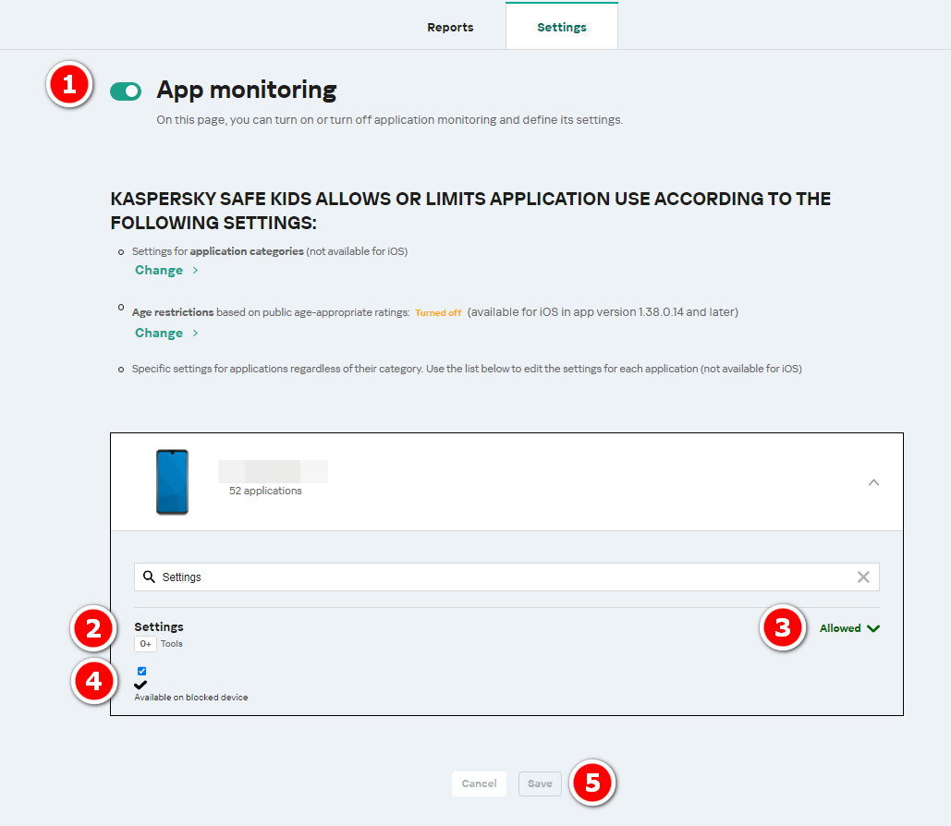Click the green arrow beside Allowed
This screenshot has width=951, height=826.
pos(873,628)
